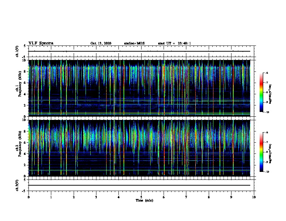
Task: Click the "ch.1(V)" vertical axis label
Action: [x=17, y=51]
